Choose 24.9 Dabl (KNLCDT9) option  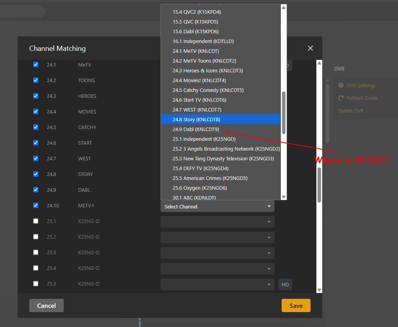[221, 129]
